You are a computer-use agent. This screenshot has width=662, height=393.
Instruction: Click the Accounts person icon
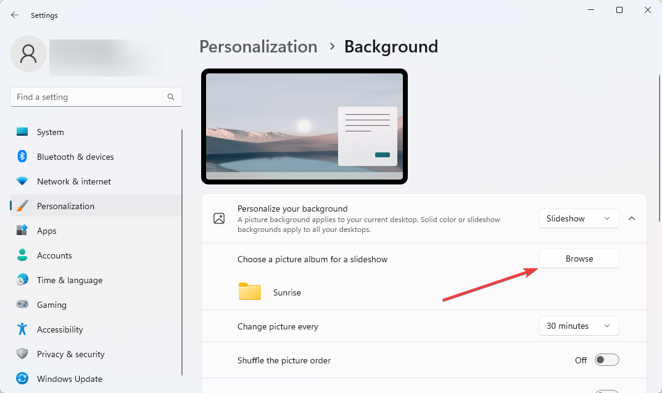[x=22, y=255]
